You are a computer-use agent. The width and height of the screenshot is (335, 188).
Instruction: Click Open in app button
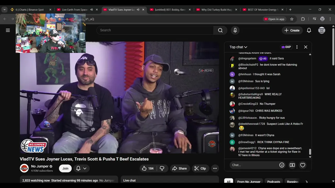(274, 19)
